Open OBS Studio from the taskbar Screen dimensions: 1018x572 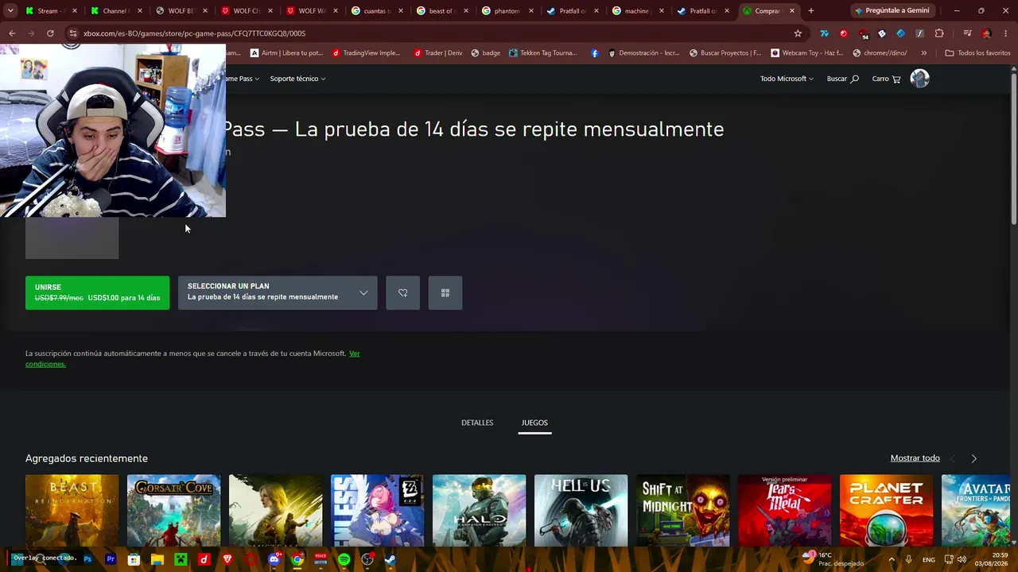click(x=367, y=559)
